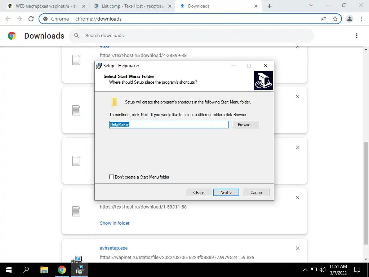Cancel the Helpmaker setup

coord(257,193)
